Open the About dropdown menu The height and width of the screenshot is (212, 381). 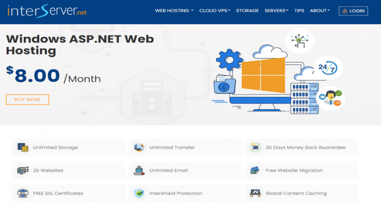(x=319, y=10)
